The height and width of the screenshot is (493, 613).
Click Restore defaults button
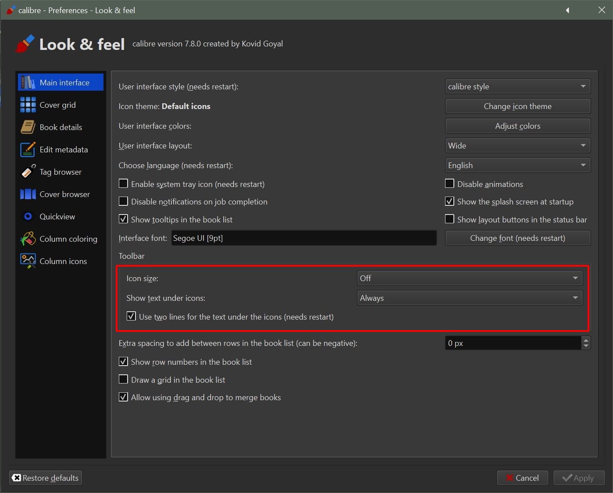coord(46,478)
